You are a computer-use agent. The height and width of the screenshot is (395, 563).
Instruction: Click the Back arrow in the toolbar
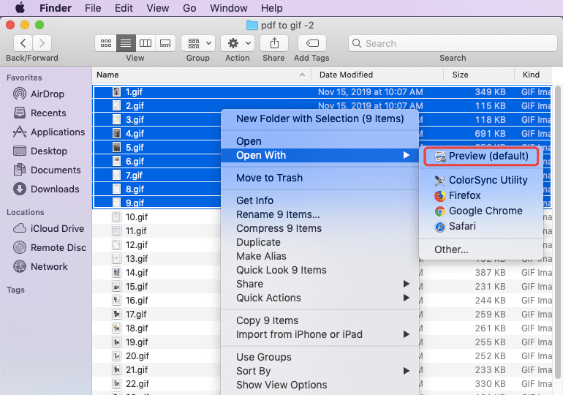[x=23, y=43]
